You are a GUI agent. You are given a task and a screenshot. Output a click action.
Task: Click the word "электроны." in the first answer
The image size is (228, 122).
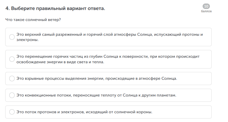click(28, 40)
